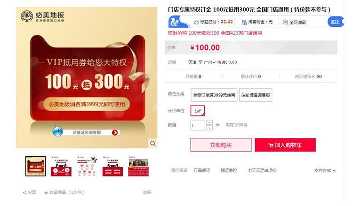This screenshot has height=206, width=353.
Task: Select the 1㎡ pricing unit option
Action: [198, 111]
